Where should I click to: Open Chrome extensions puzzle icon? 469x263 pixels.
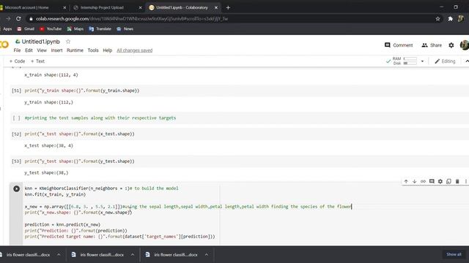[450, 19]
